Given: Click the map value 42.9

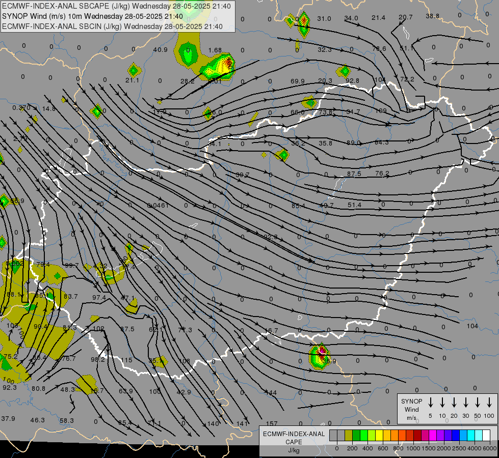Looking at the screenshot, I should coord(183,392).
